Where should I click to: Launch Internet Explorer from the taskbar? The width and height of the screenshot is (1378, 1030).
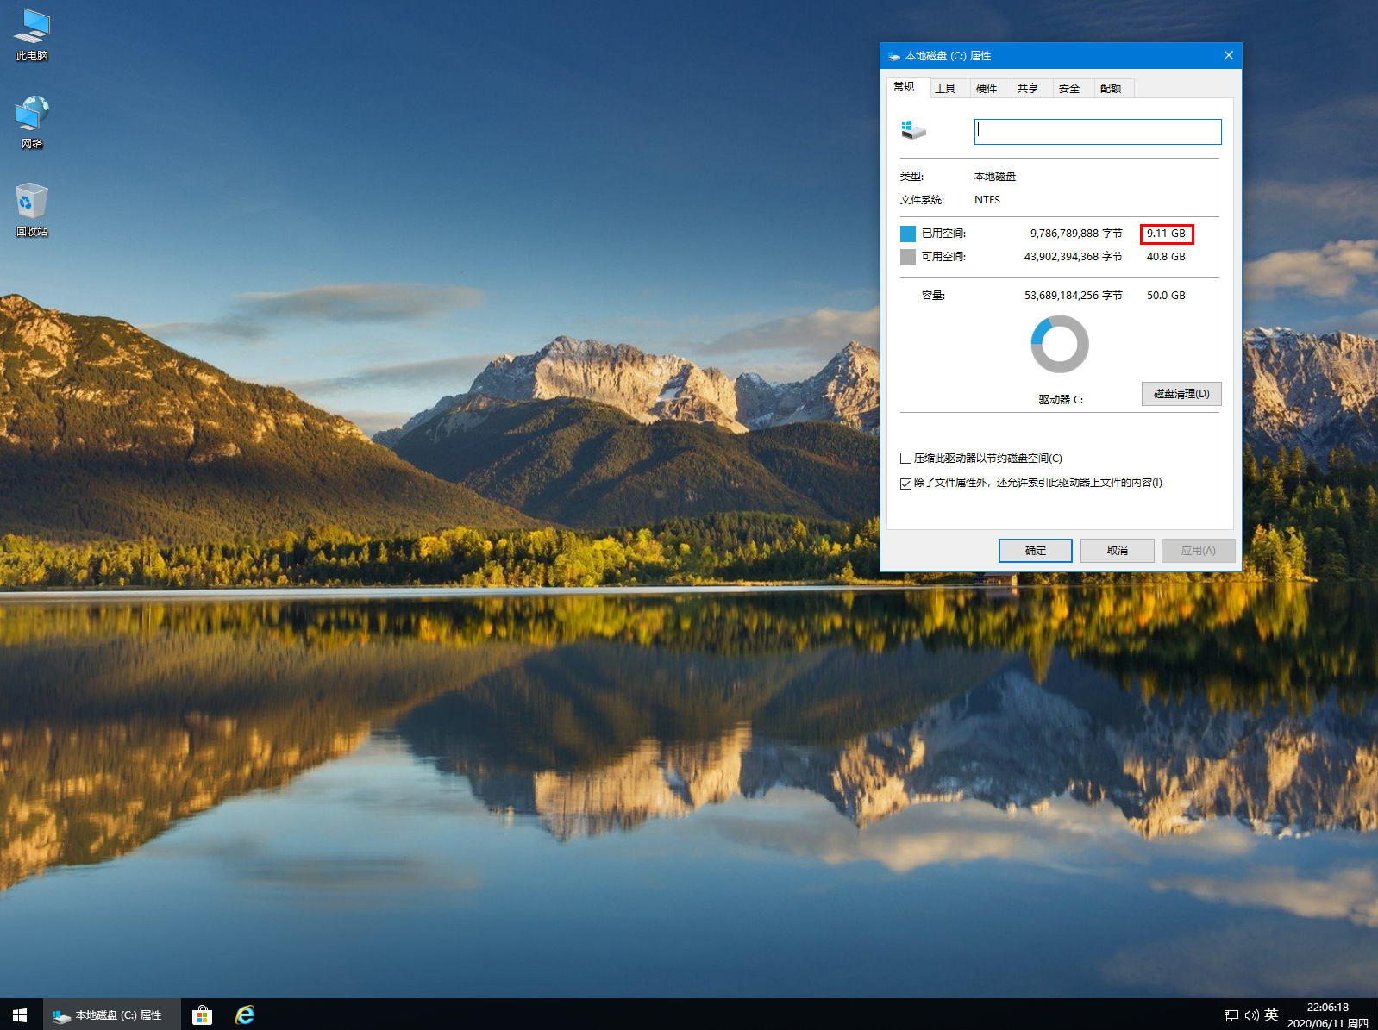tap(245, 1014)
